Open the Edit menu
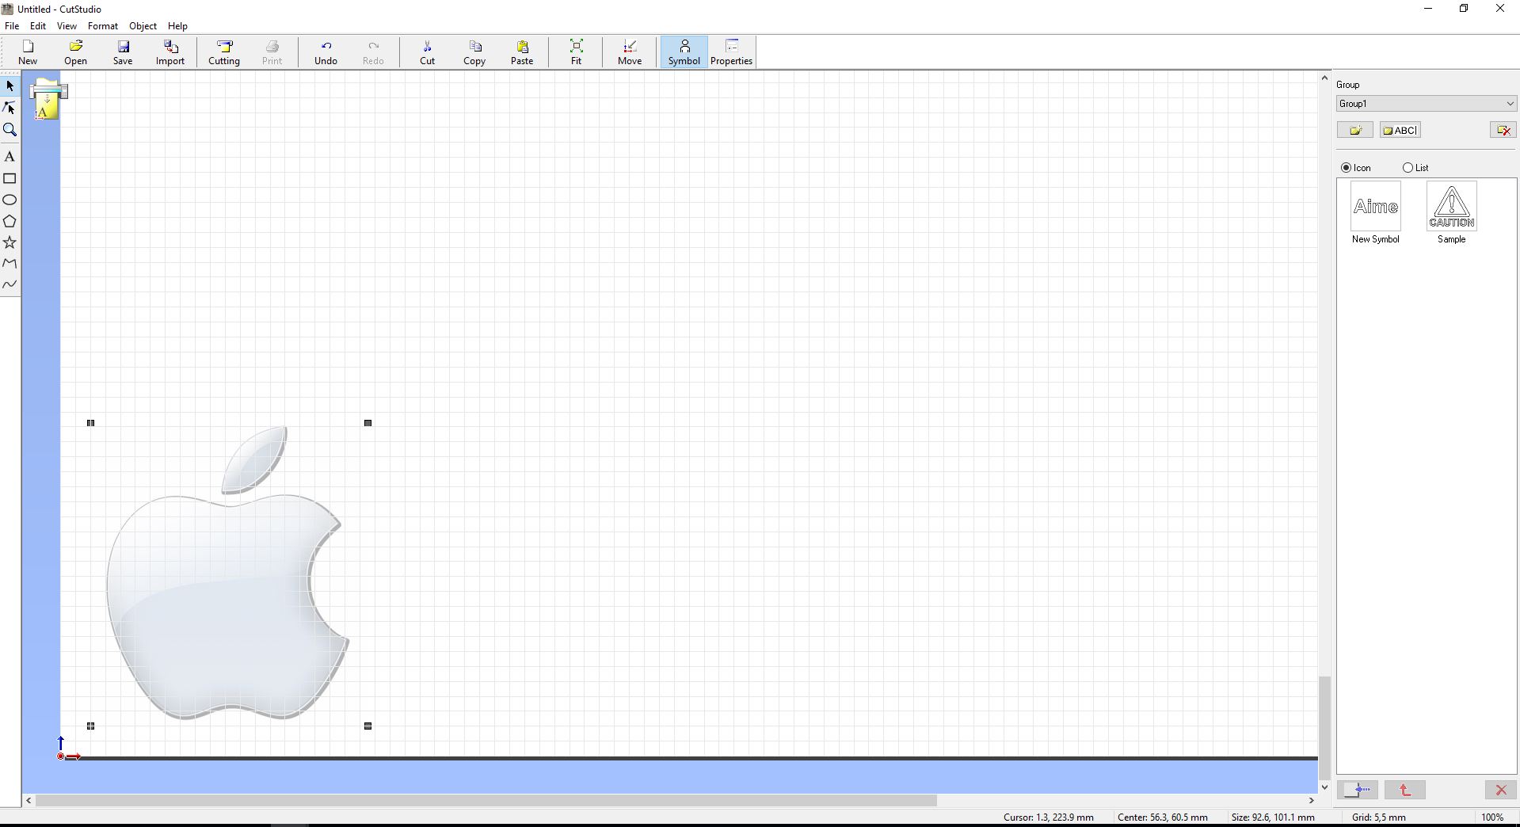The image size is (1520, 827). [x=38, y=26]
